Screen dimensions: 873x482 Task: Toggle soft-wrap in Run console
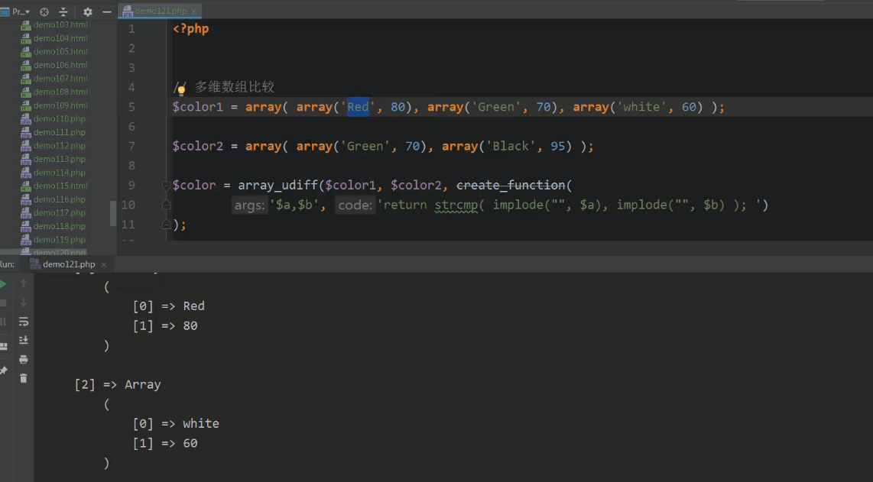(x=24, y=322)
